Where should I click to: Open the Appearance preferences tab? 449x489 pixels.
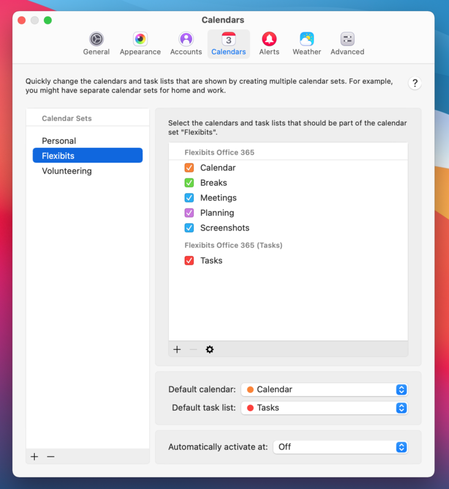[140, 44]
